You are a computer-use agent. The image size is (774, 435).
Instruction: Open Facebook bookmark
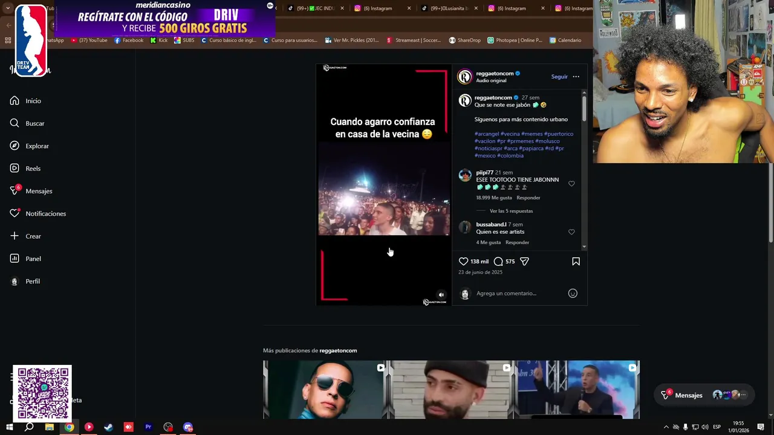point(128,40)
